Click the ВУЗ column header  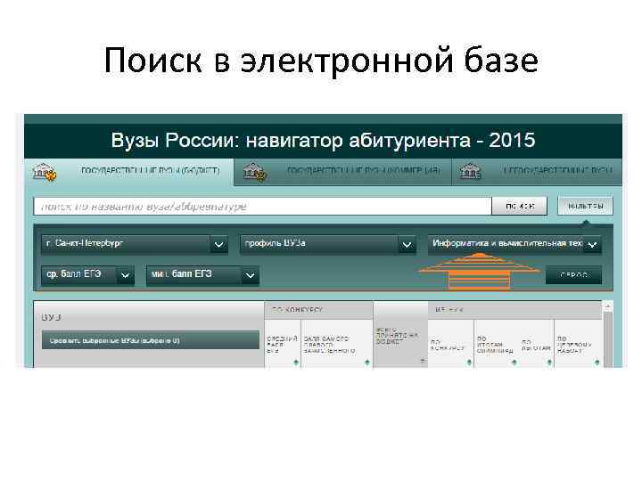point(52,317)
